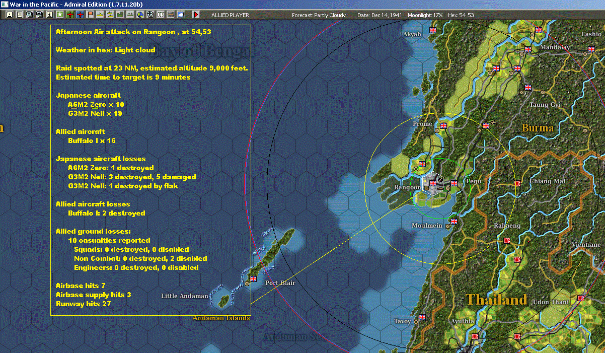Select the British flag at Pegu
This screenshot has height=353, width=605.
click(x=453, y=183)
